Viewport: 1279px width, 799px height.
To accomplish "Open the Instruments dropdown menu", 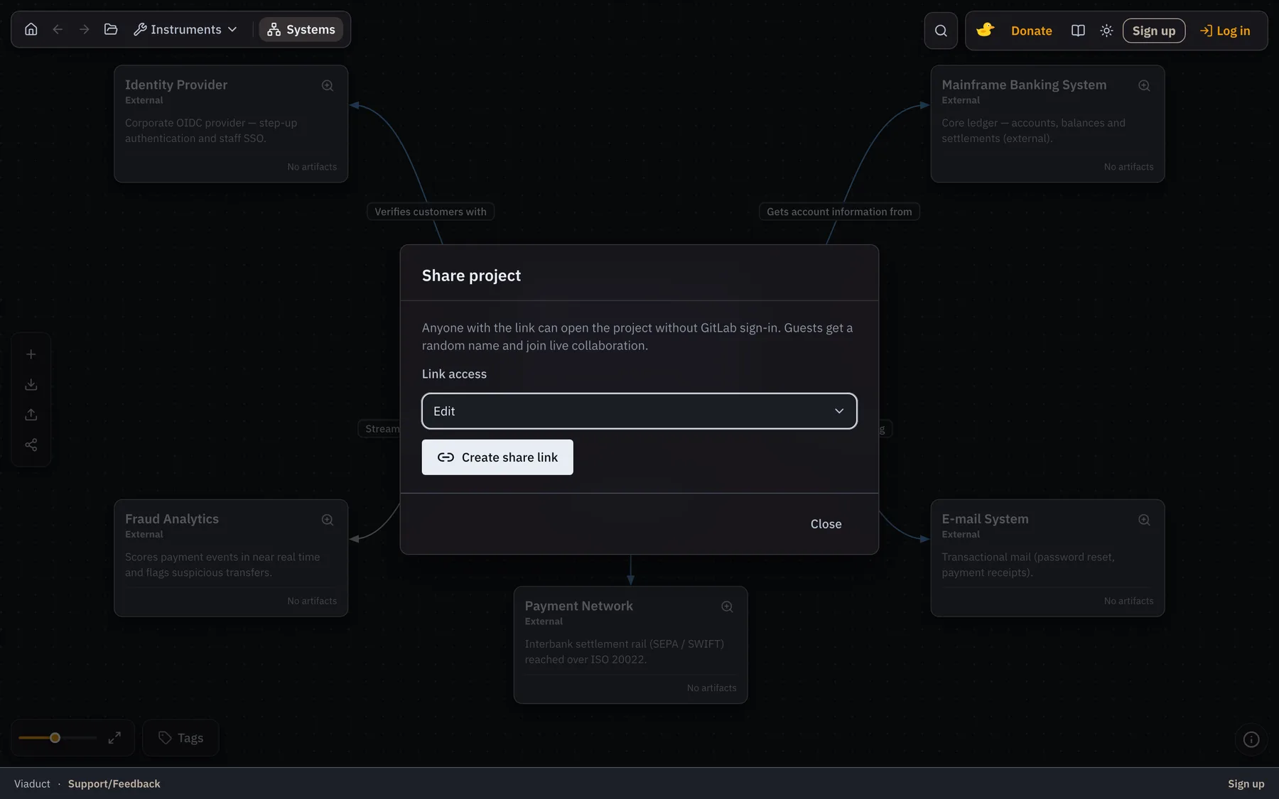I will [x=185, y=29].
